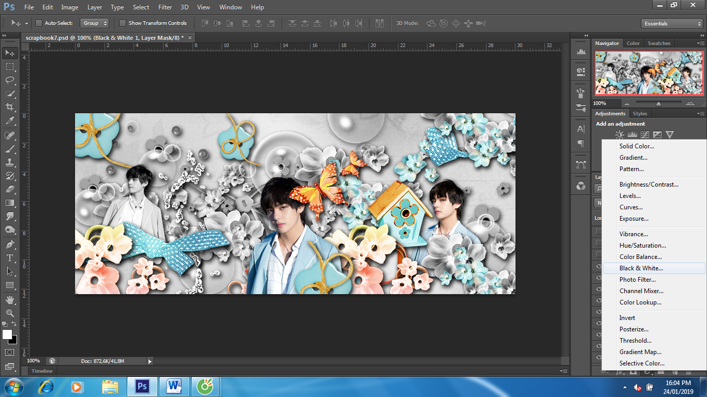Select the Lasso tool
707x397 pixels.
coord(10,80)
